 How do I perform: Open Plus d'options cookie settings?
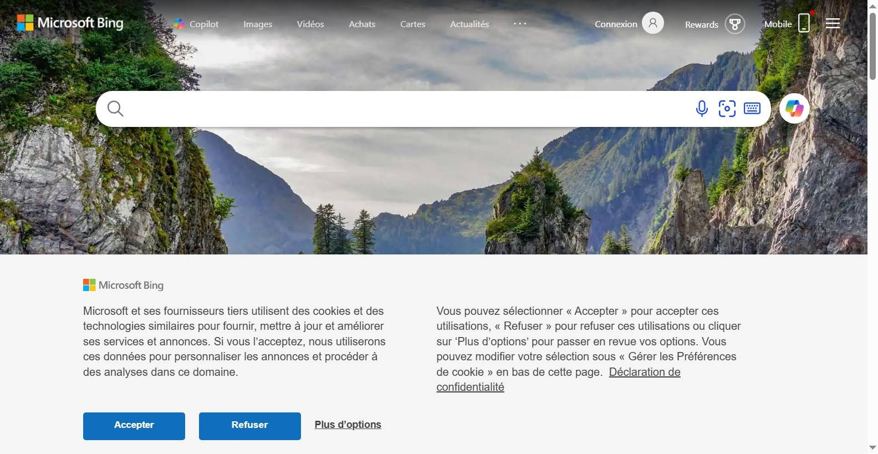tap(348, 425)
